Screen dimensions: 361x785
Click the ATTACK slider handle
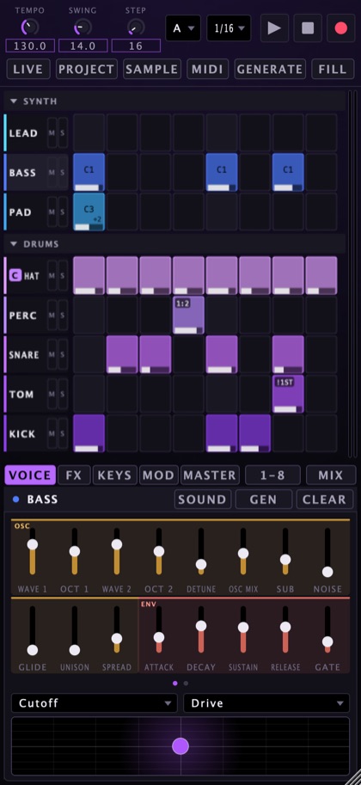point(159,637)
